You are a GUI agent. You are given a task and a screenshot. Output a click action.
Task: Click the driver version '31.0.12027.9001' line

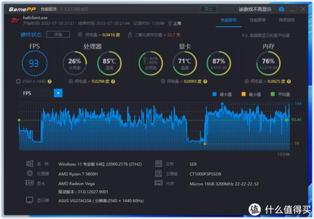83,192
